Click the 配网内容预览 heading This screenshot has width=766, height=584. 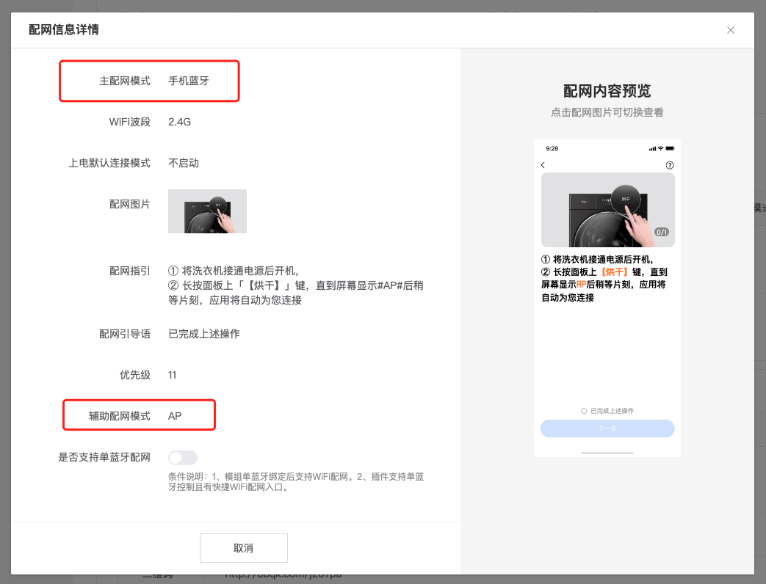click(607, 91)
